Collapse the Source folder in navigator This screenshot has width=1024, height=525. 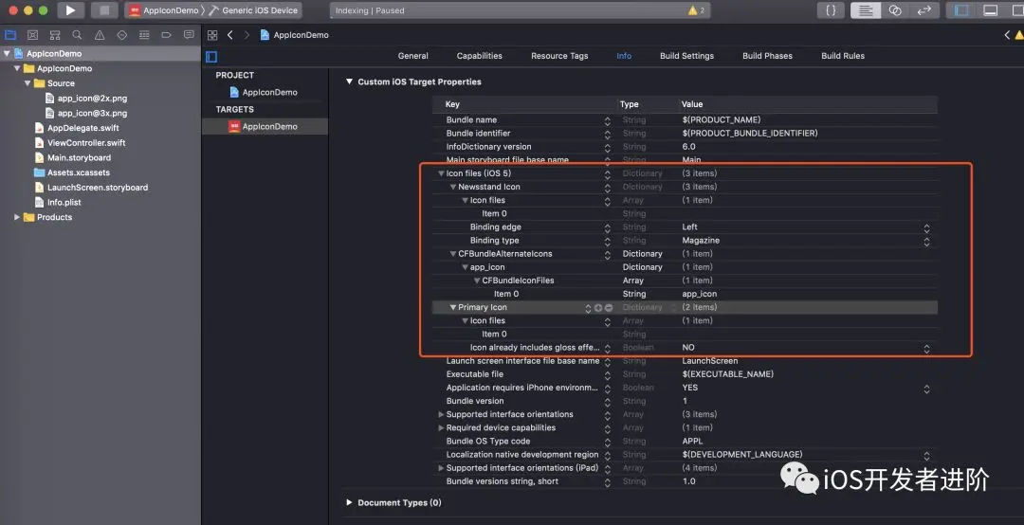27,83
